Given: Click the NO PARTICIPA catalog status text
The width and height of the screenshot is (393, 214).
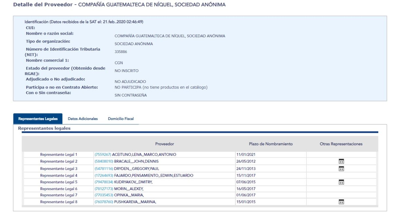Looking at the screenshot, I should 161,87.
